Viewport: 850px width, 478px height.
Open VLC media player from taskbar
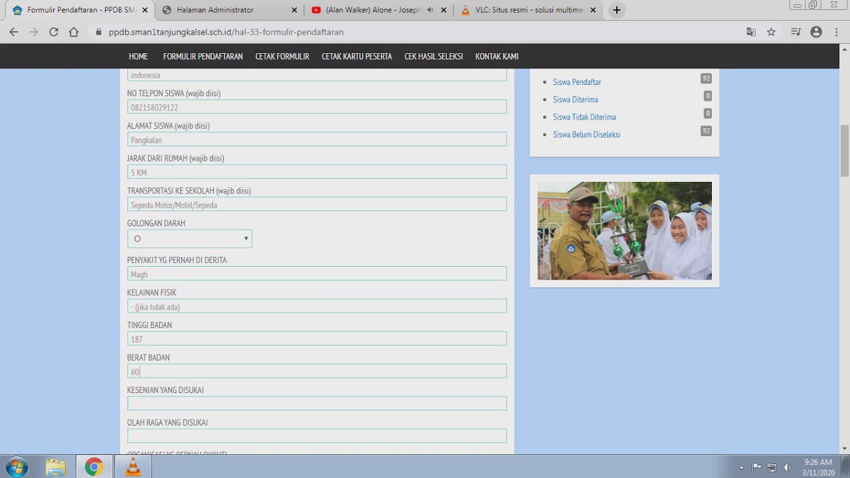(x=133, y=467)
